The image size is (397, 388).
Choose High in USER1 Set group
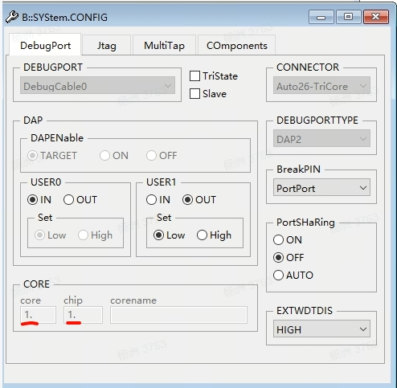pos(202,235)
